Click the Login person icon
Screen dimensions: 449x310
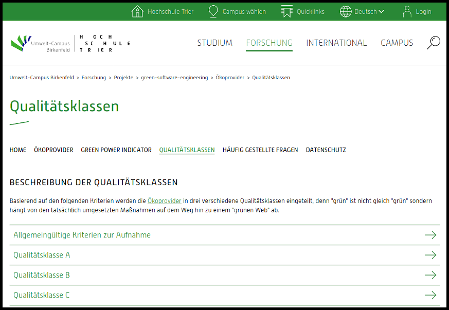point(407,11)
